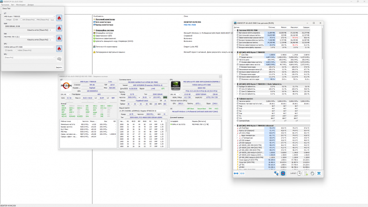Select the OpenGL radio button under GPU

point(5,50)
